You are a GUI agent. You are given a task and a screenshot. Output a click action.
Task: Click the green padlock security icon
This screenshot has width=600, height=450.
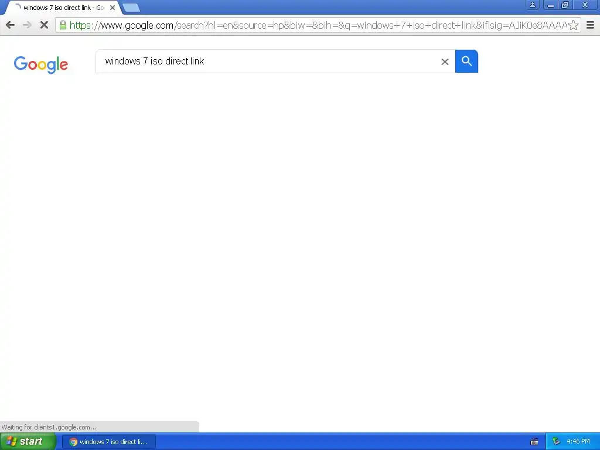coord(63,25)
